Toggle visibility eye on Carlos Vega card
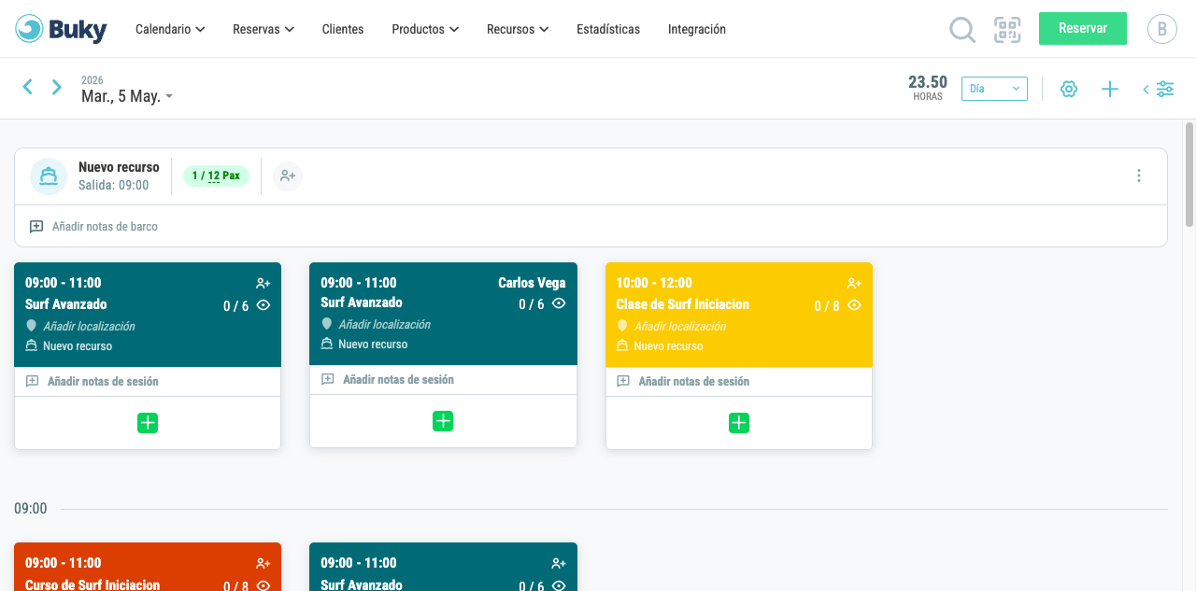1196x591 pixels. click(559, 303)
